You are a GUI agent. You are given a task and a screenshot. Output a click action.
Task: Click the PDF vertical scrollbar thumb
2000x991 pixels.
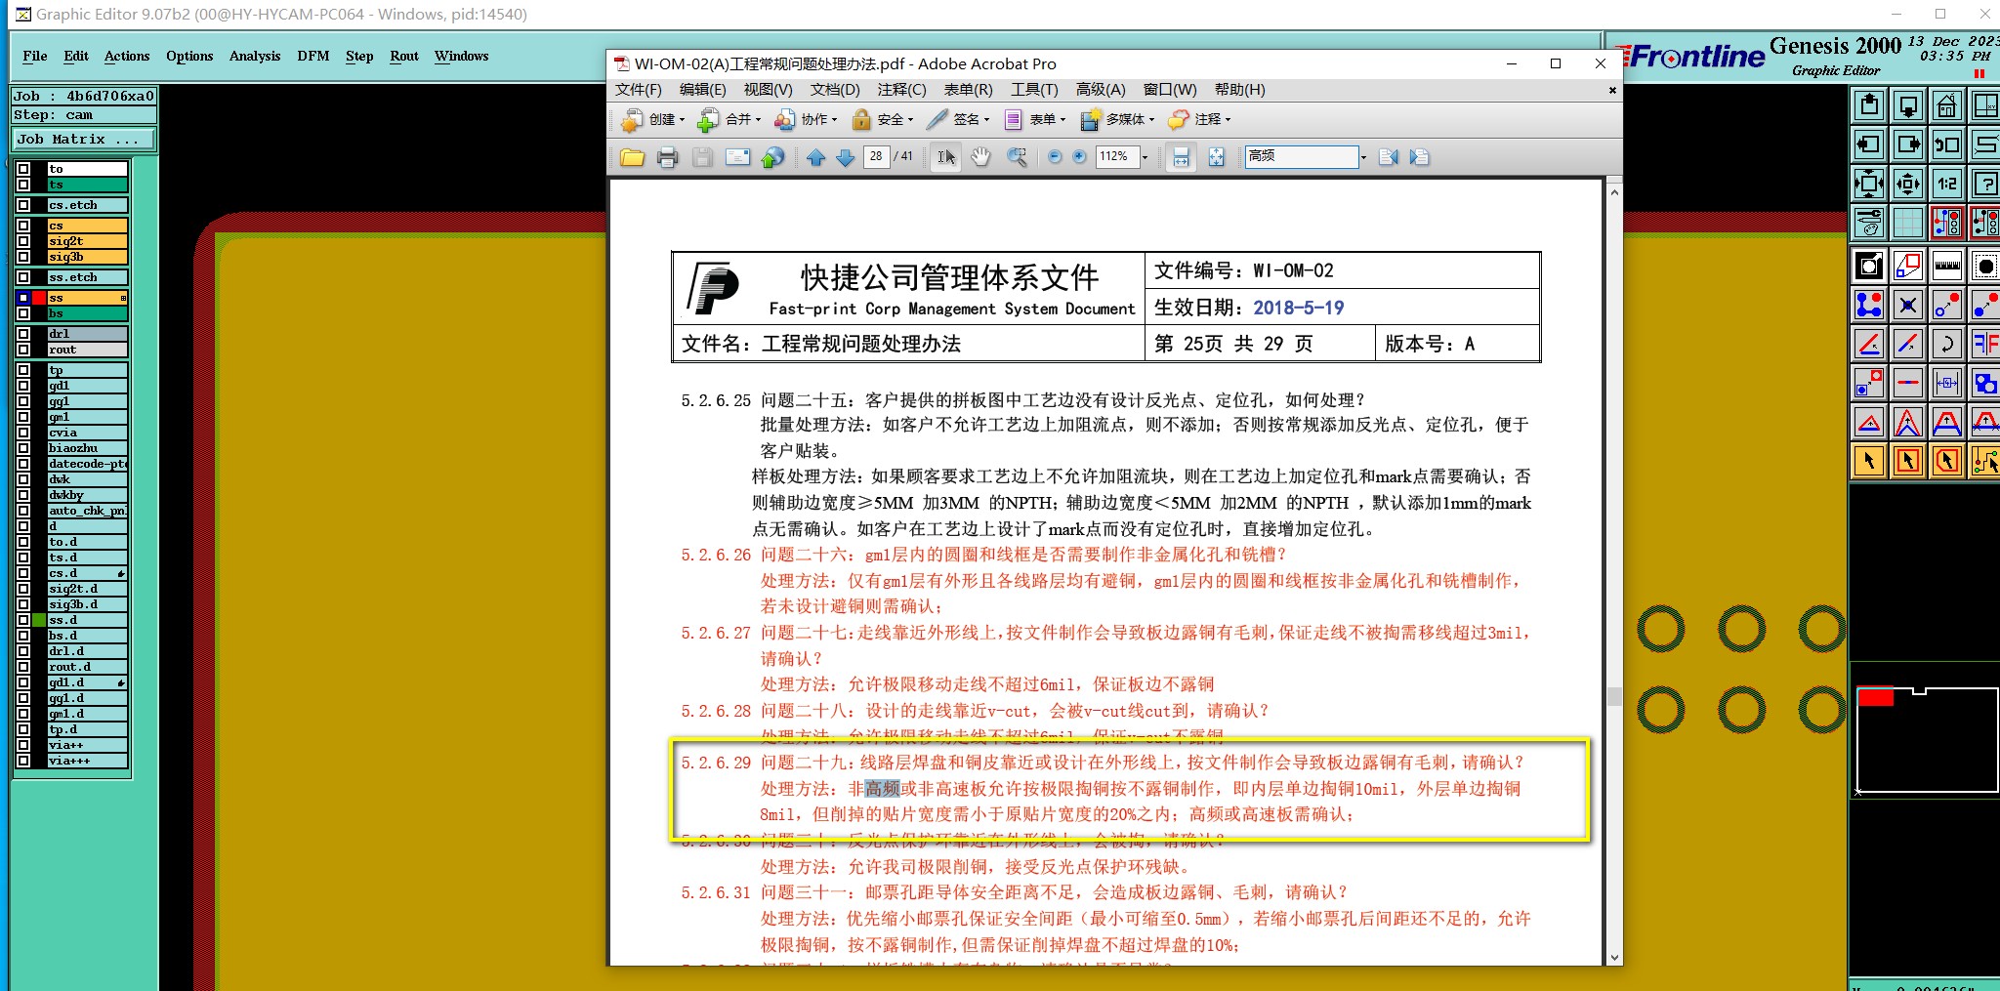click(1614, 696)
